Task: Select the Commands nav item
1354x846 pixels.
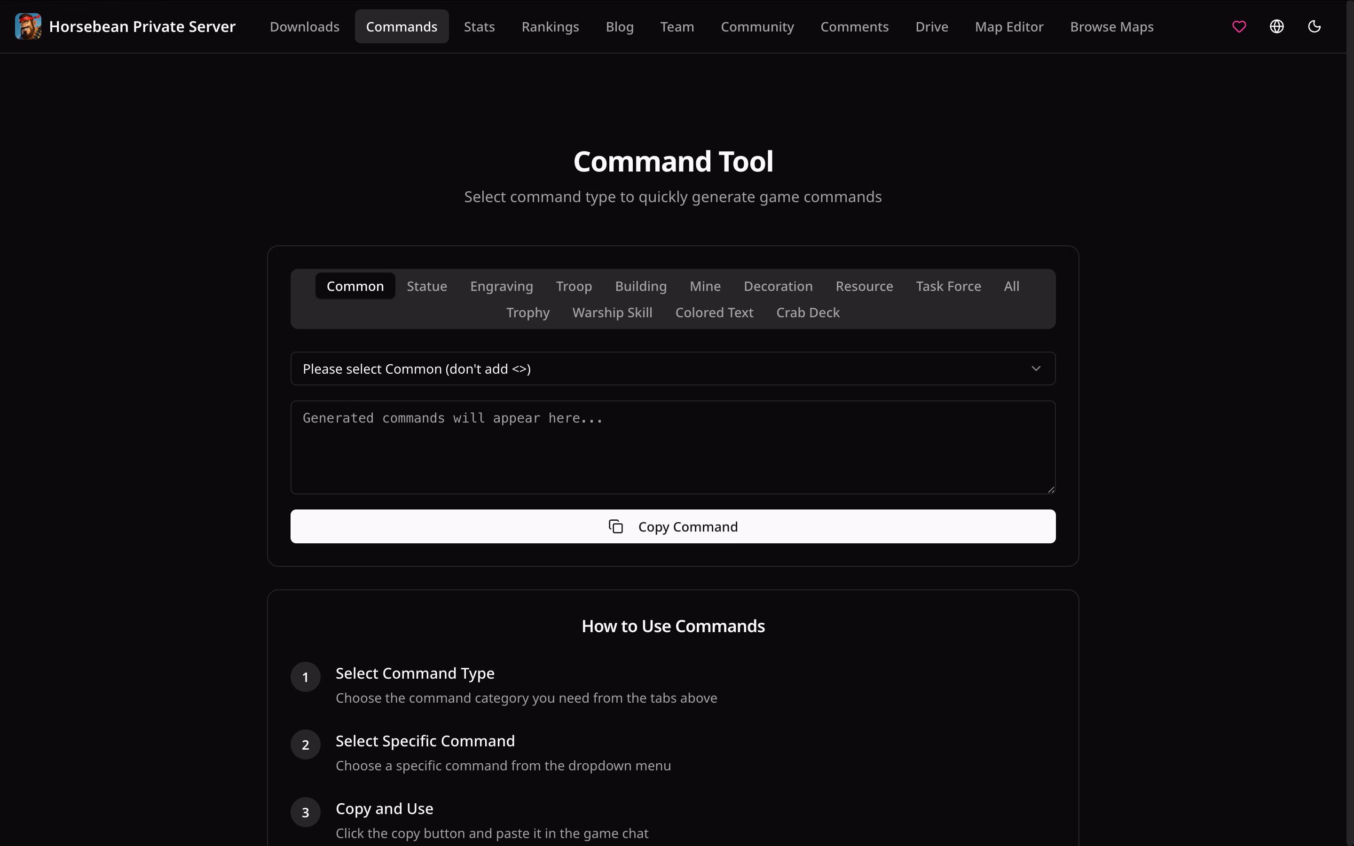Action: click(x=401, y=26)
